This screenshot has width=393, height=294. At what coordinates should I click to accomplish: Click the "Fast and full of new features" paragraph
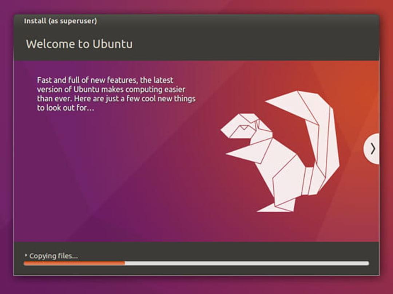[x=116, y=94]
